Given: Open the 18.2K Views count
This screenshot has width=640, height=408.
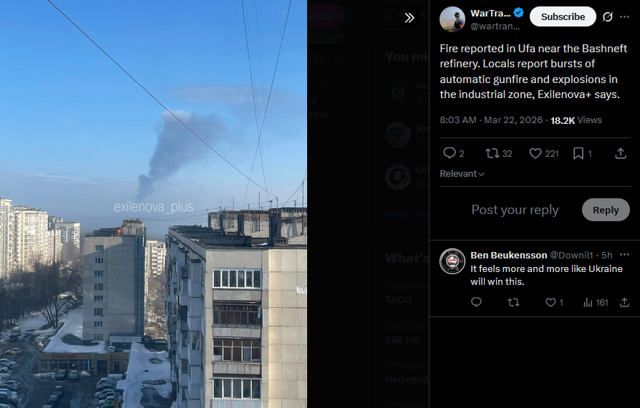Looking at the screenshot, I should pyautogui.click(x=576, y=120).
